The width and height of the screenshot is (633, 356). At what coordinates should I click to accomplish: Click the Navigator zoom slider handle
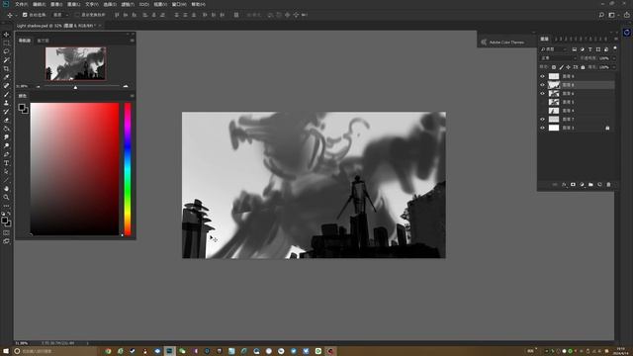pos(75,87)
